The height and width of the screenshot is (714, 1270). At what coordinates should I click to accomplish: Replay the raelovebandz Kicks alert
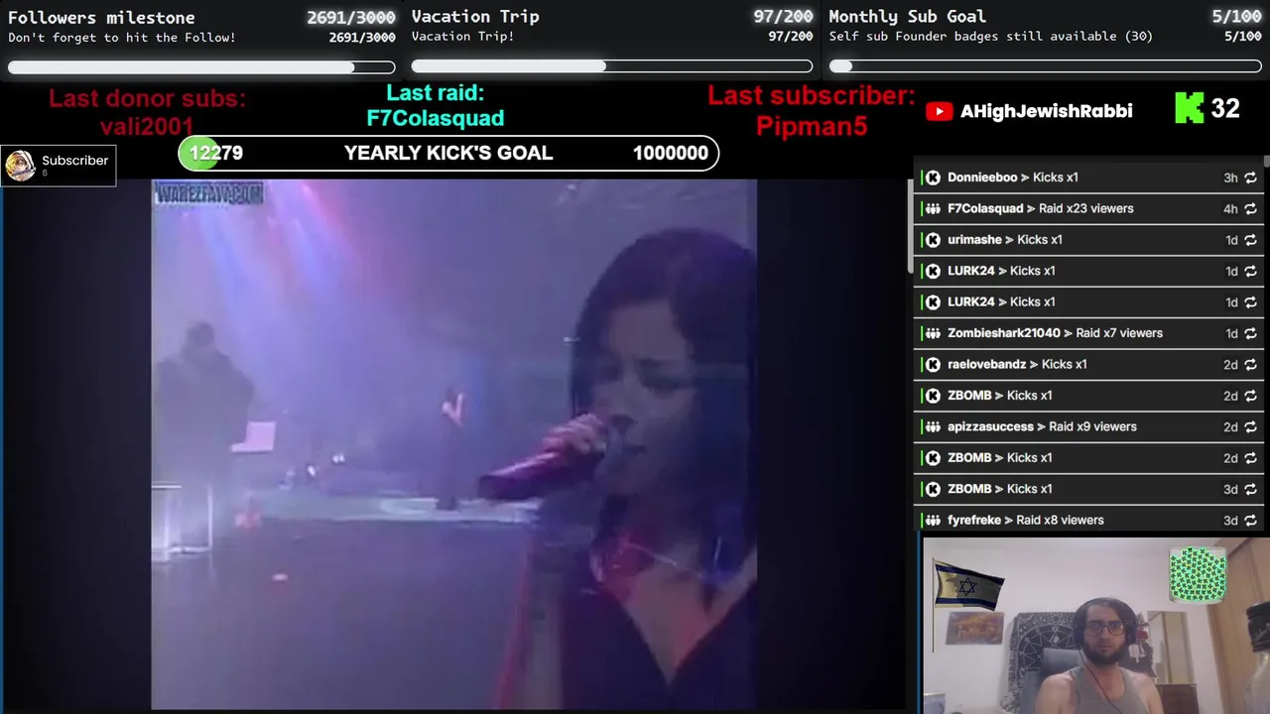tap(1250, 365)
